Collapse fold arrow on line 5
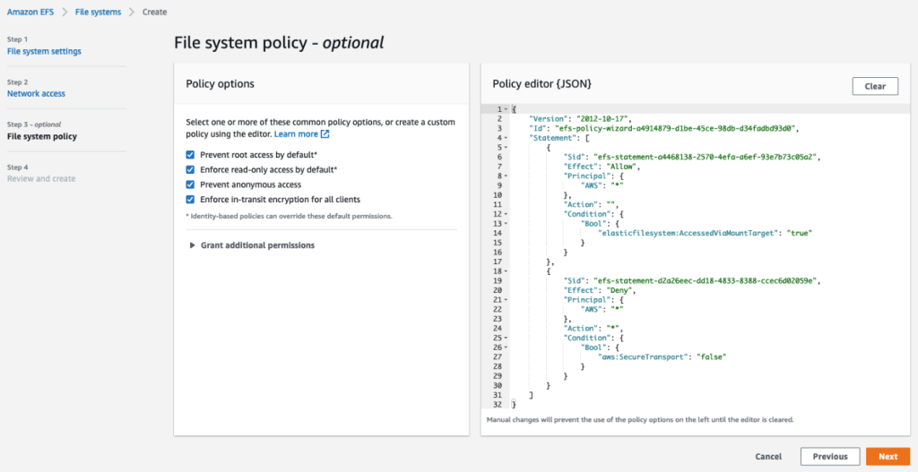The image size is (918, 472). (x=506, y=148)
